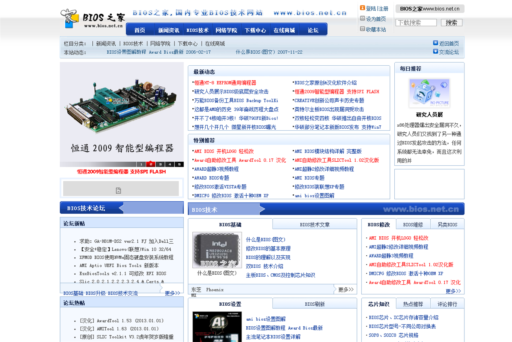
Task: Open 下载中心 in 栏目分类 row
Action: click(x=187, y=44)
